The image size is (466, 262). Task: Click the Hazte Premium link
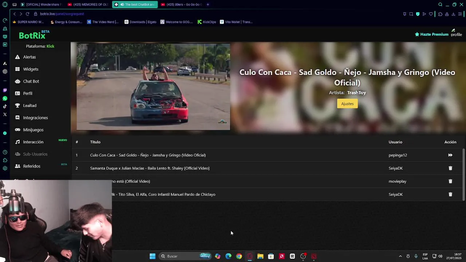pyautogui.click(x=431, y=34)
